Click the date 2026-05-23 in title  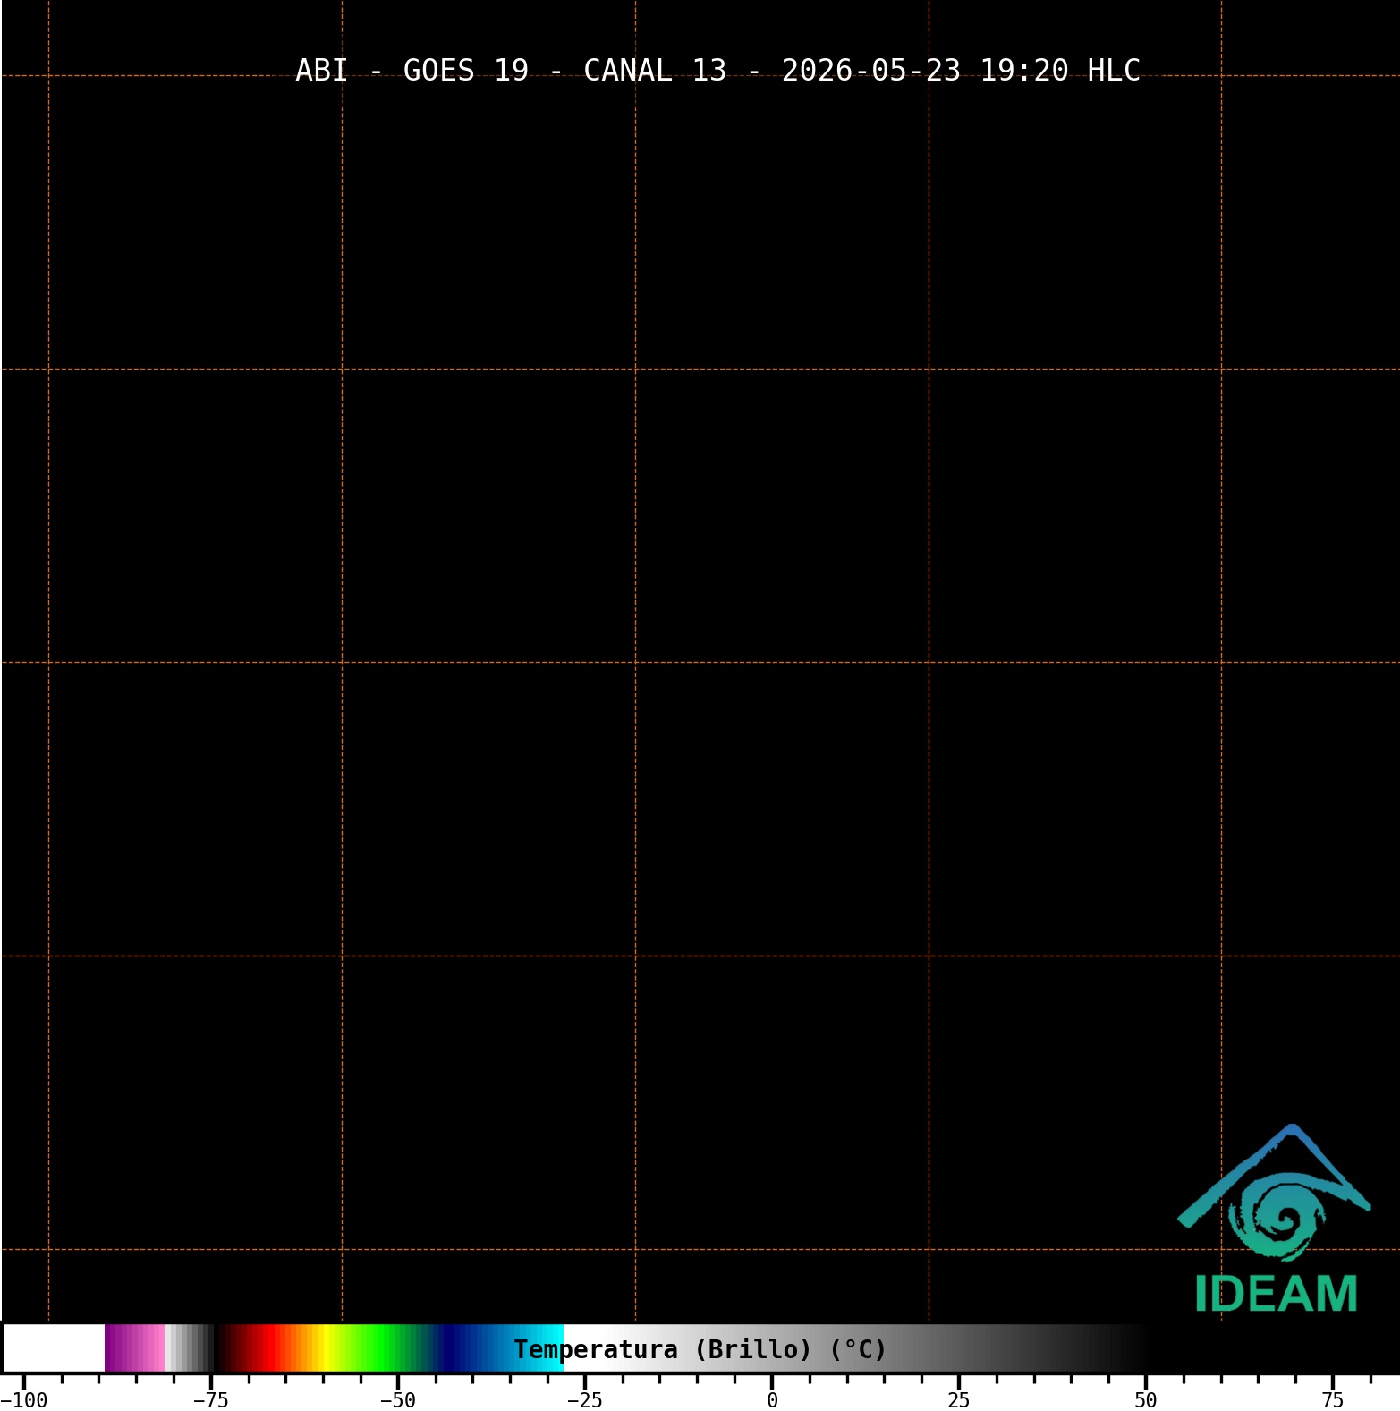click(x=871, y=70)
